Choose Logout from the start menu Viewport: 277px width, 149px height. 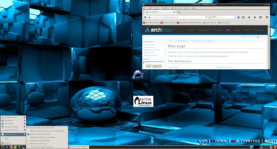coord(13,143)
